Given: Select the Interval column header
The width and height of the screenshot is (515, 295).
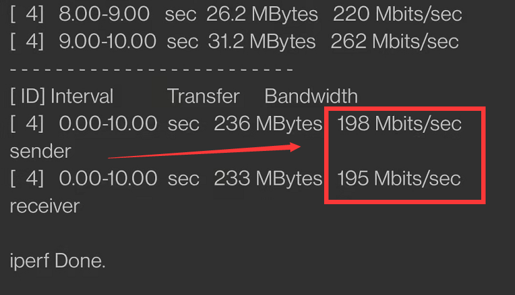Looking at the screenshot, I should coord(82,96).
